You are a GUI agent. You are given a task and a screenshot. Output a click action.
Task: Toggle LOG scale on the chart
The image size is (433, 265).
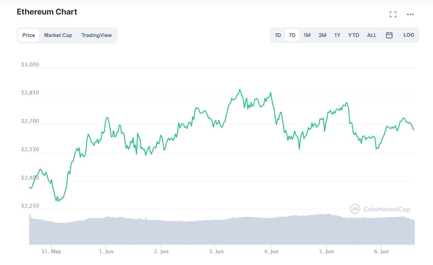(409, 35)
